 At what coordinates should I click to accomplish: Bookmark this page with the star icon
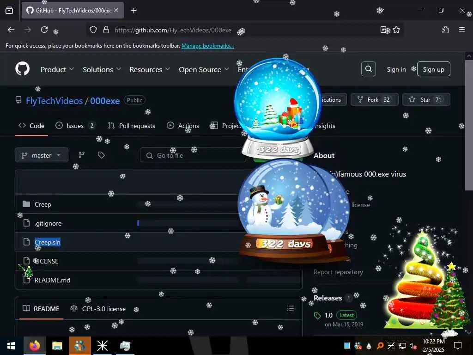[x=396, y=30]
